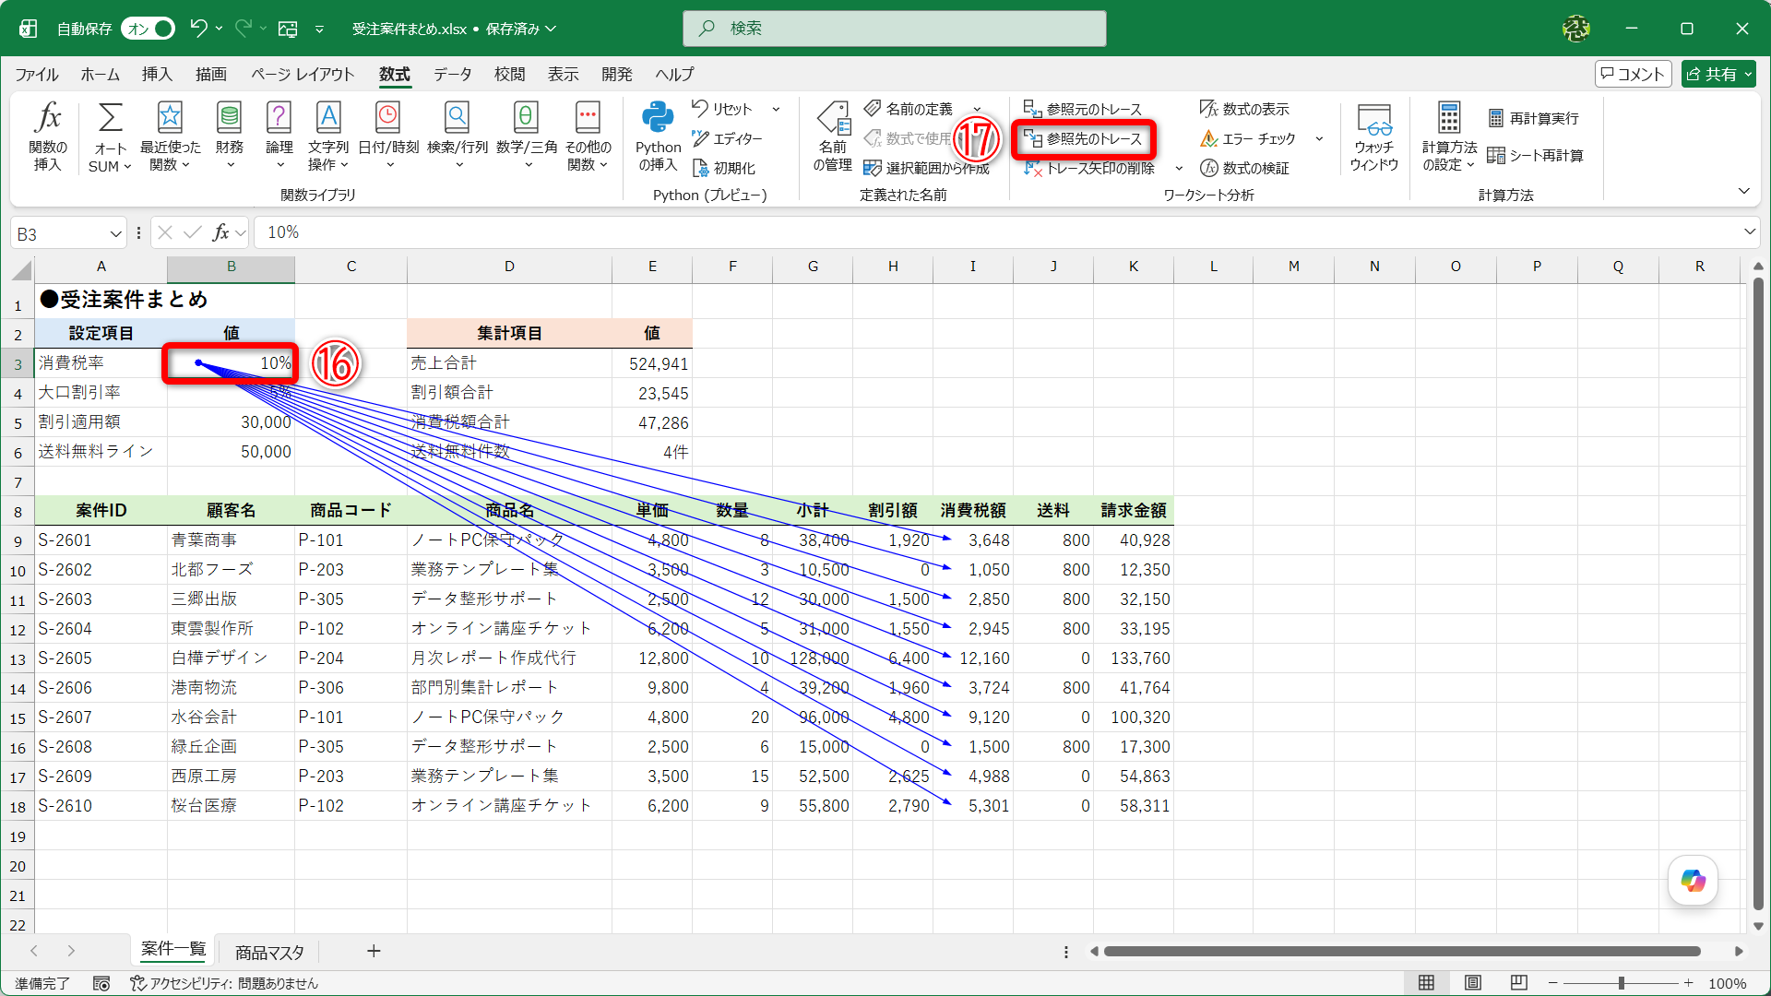Image resolution: width=1771 pixels, height=996 pixels.
Task: Click the 100% zoom level text
Action: tap(1728, 983)
